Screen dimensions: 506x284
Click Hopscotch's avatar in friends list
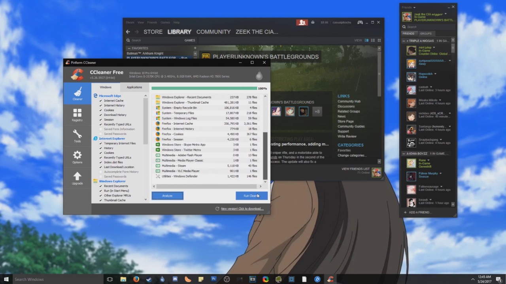coord(412,77)
